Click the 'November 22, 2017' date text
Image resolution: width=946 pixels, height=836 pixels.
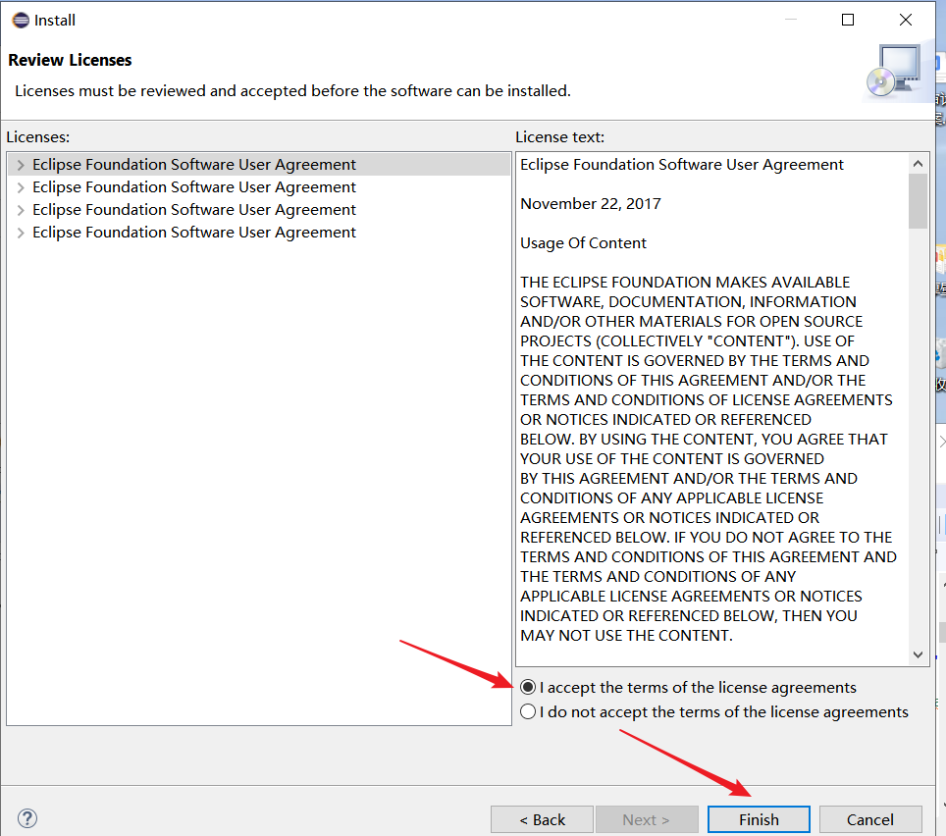pos(591,204)
